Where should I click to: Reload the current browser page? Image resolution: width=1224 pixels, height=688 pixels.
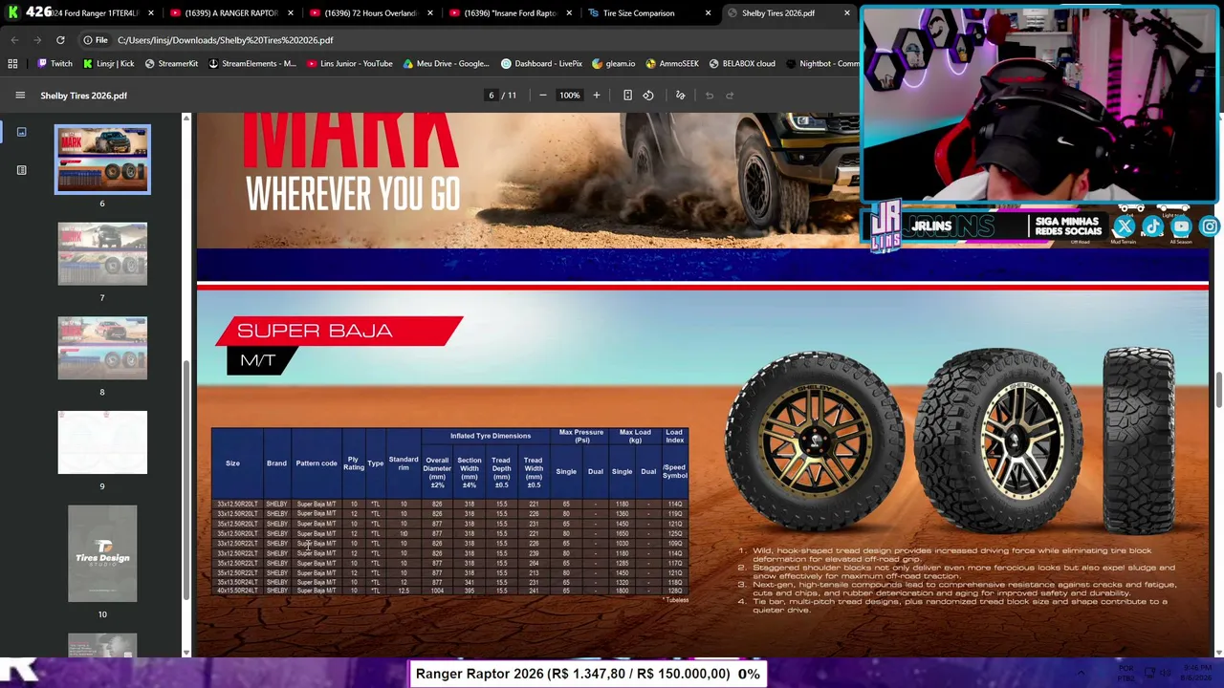pos(60,40)
